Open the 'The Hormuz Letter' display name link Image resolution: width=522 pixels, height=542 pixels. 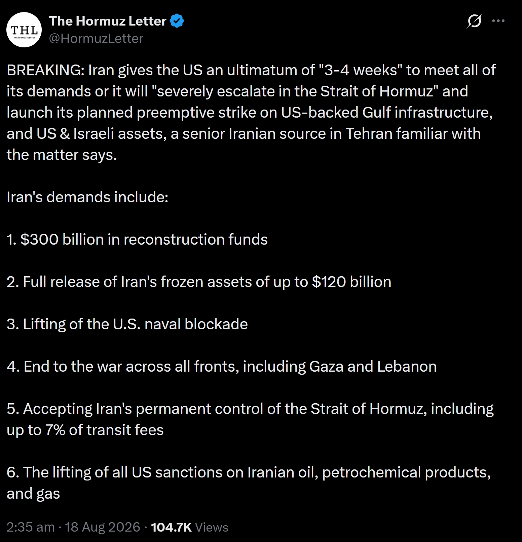[108, 21]
